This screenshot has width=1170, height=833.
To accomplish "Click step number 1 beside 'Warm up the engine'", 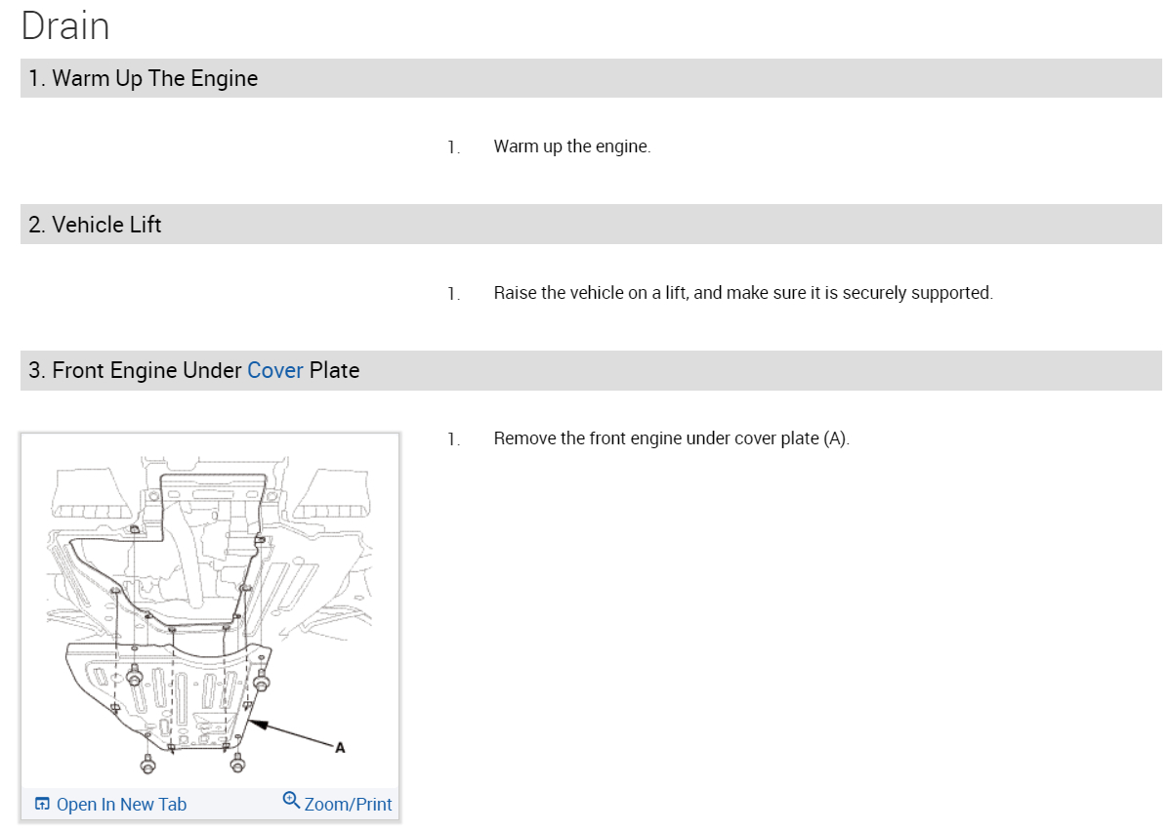I will pyautogui.click(x=453, y=147).
